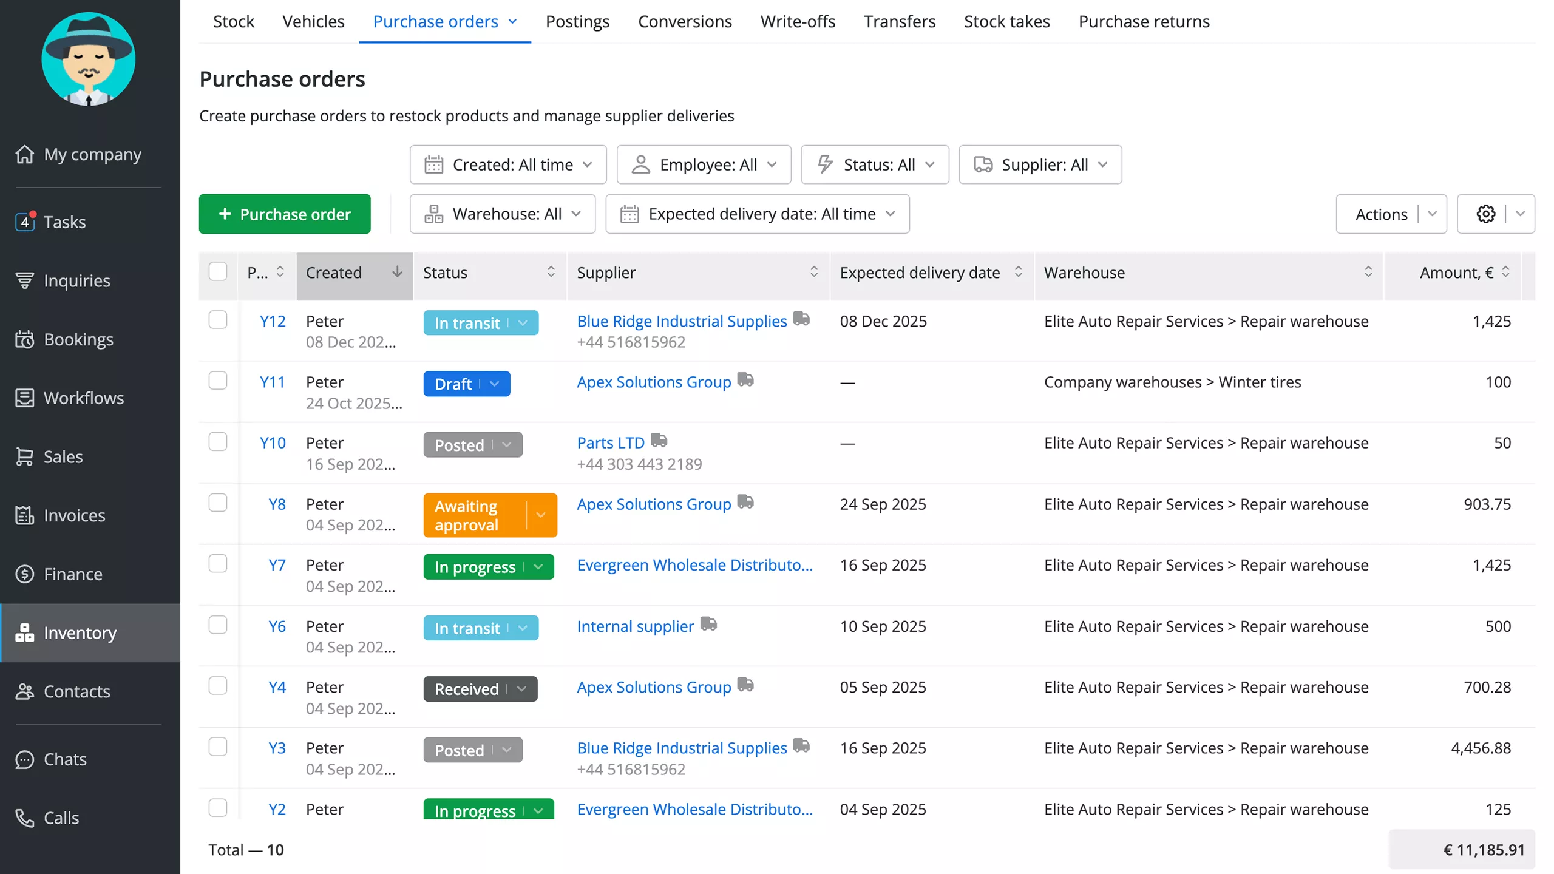
Task: Open purchase order Y11
Action: (x=271, y=382)
